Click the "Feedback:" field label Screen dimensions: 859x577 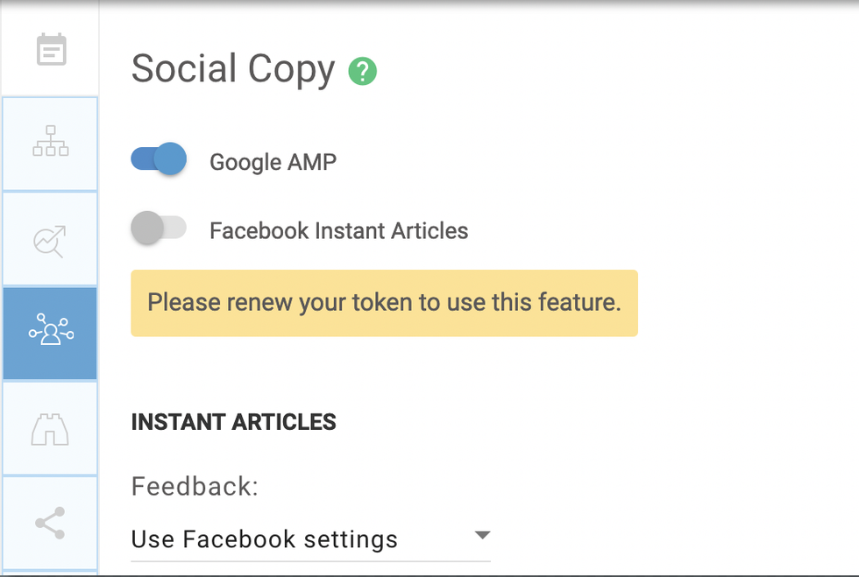click(x=195, y=486)
